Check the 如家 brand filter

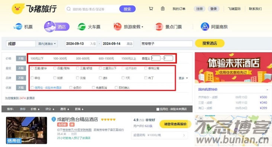pos(55,78)
